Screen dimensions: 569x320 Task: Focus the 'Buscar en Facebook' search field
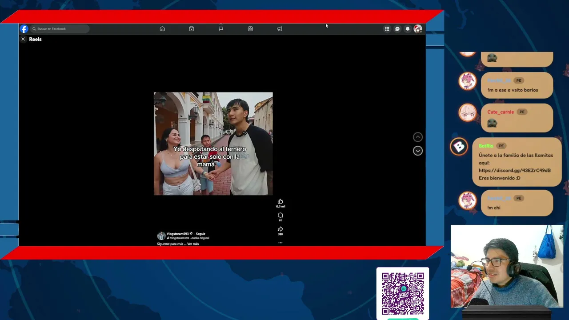[60, 29]
